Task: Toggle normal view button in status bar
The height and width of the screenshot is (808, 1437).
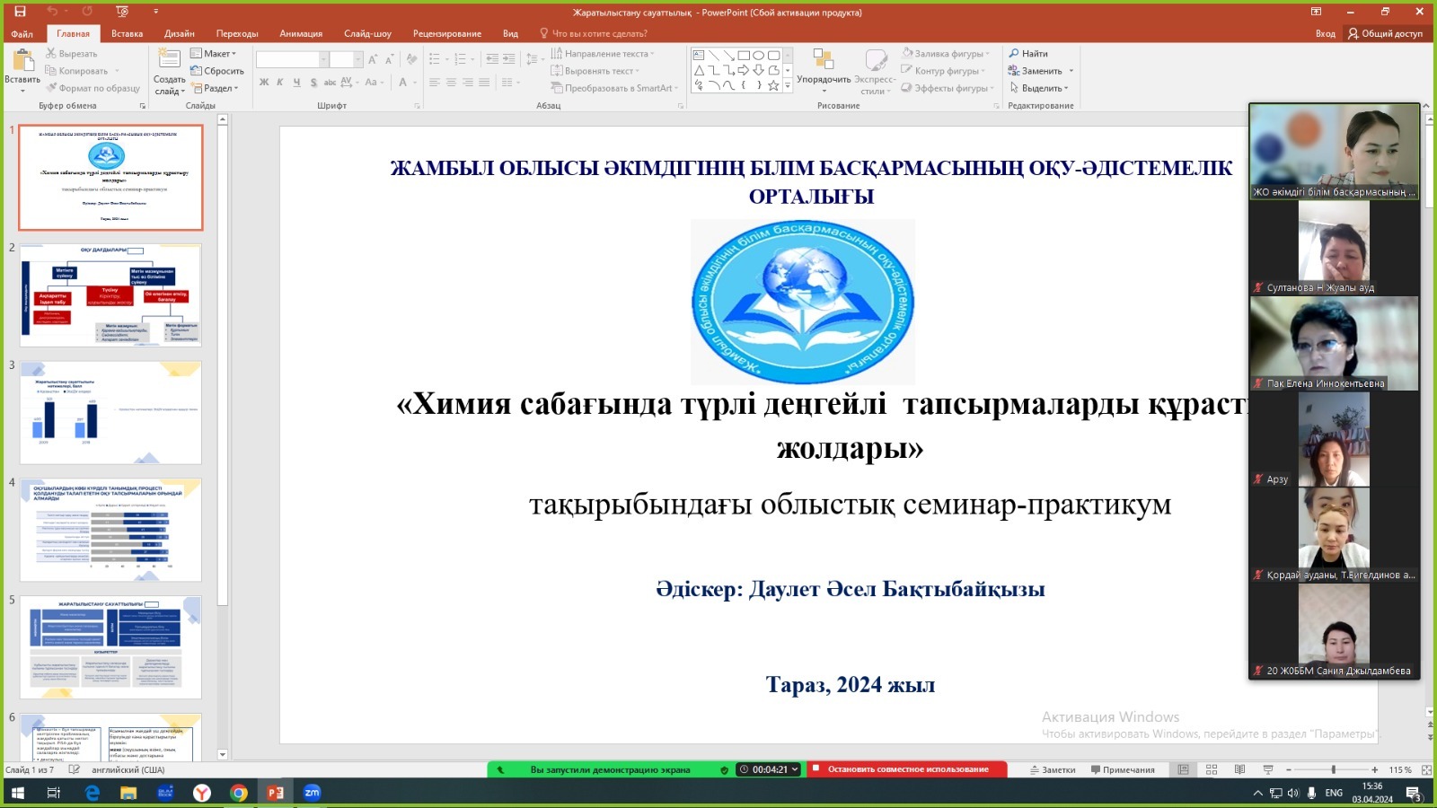Action: click(1184, 769)
